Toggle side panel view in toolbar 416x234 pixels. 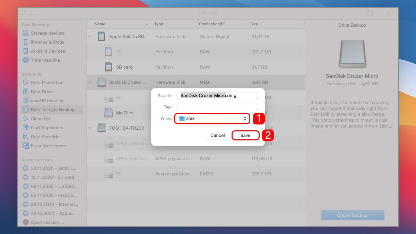(x=389, y=13)
